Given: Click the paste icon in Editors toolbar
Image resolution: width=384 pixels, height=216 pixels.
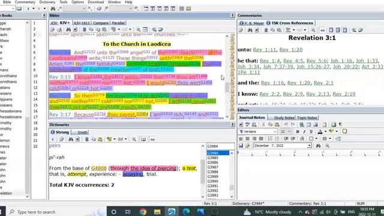Looking at the screenshot, I should [x=277, y=124].
